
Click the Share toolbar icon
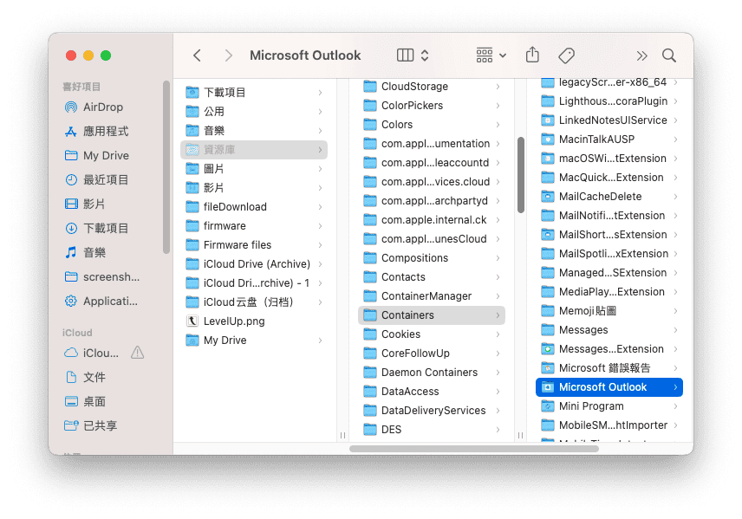coord(532,55)
